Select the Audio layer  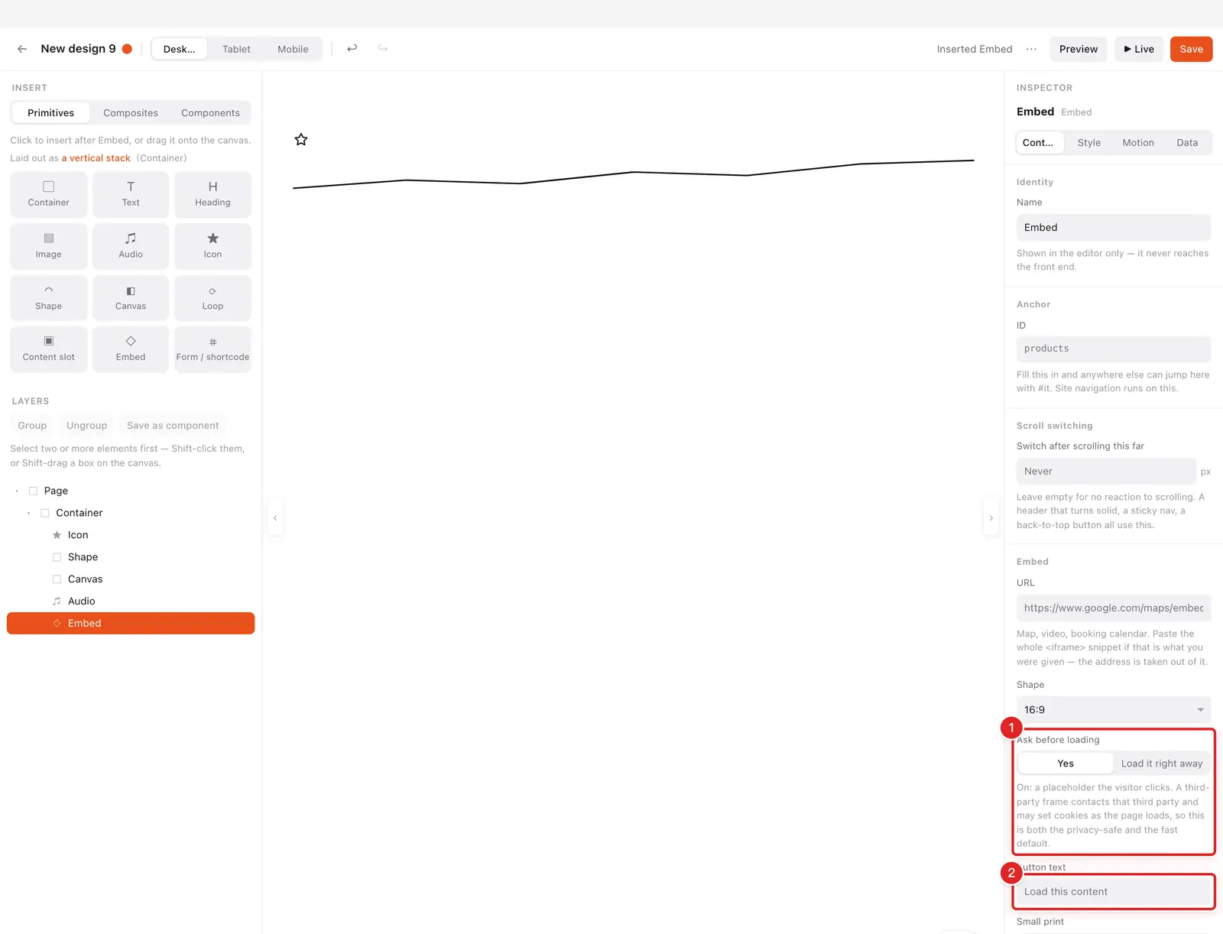(131, 602)
